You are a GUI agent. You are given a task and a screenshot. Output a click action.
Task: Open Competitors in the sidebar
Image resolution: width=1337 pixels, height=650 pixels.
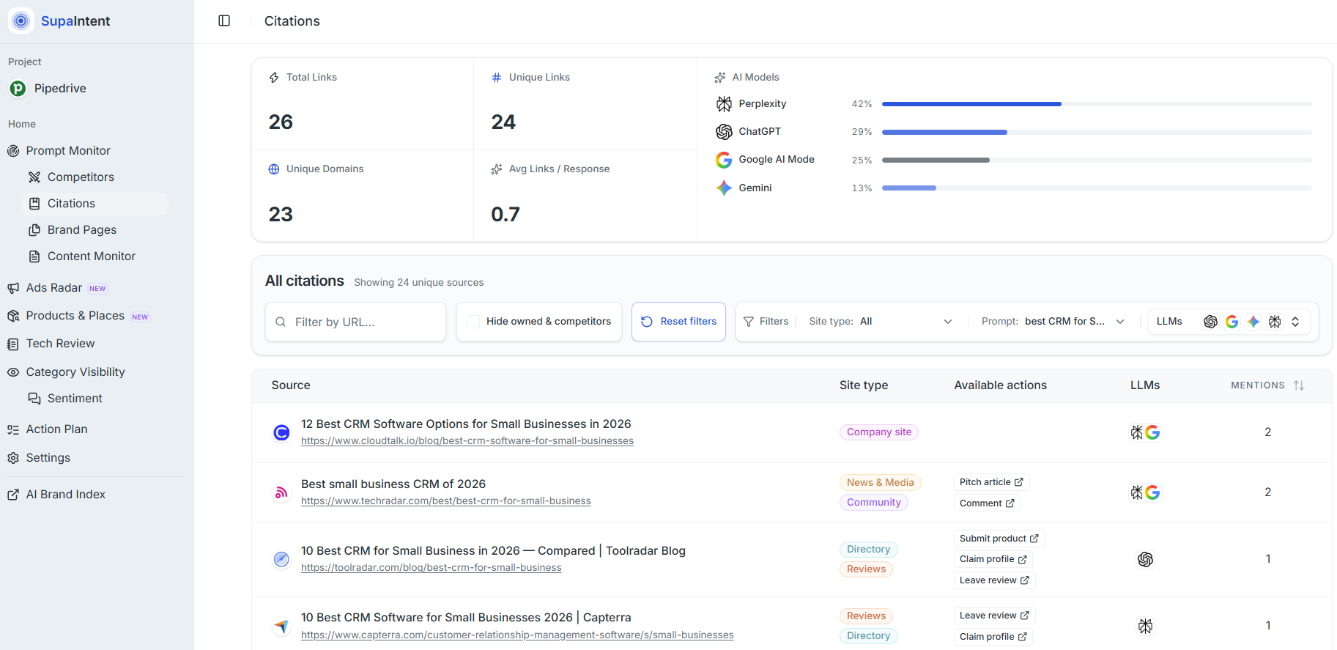click(81, 177)
